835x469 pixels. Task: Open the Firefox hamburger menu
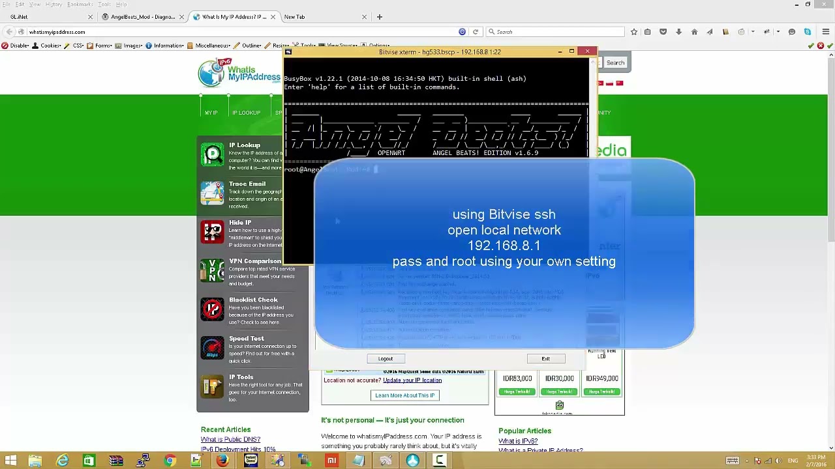tap(825, 31)
